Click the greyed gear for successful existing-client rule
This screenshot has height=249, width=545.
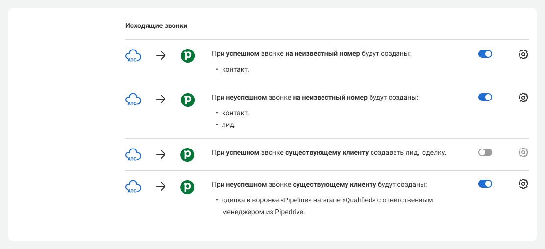click(x=523, y=152)
